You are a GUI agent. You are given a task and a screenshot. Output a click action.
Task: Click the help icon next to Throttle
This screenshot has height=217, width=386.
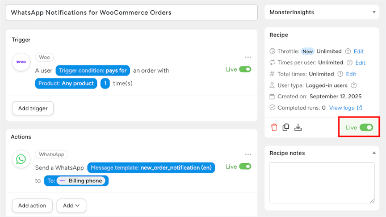(348, 51)
